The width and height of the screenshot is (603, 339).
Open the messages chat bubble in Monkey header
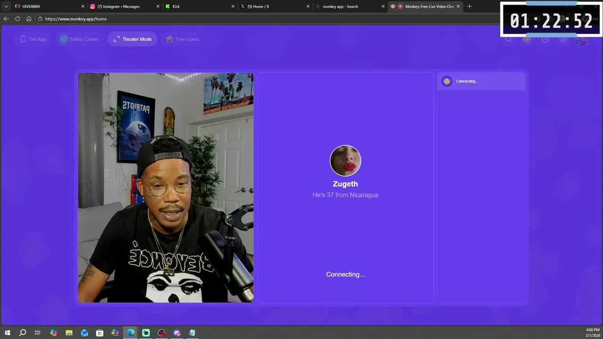[x=563, y=39]
